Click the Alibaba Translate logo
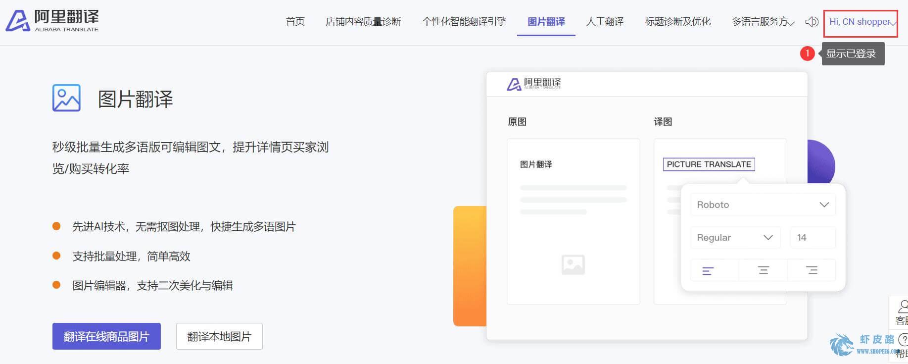Image resolution: width=908 pixels, height=364 pixels. [x=52, y=21]
